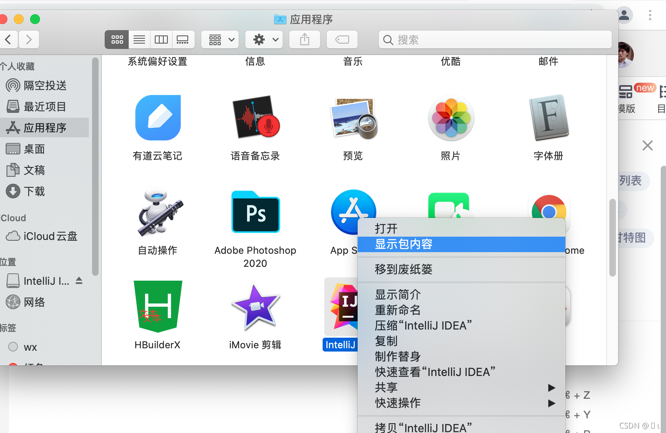Switch Finder to gallery view
The width and height of the screenshot is (666, 433).
[x=183, y=40]
